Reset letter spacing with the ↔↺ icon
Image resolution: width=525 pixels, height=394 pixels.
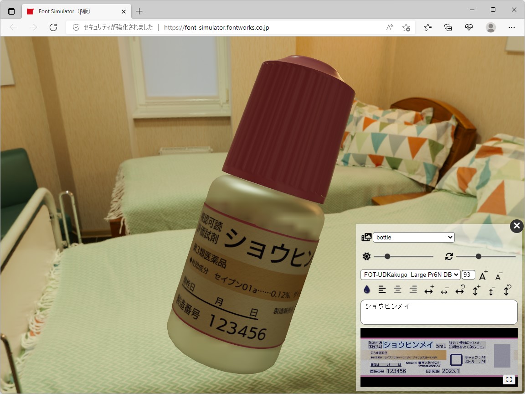[x=459, y=290]
